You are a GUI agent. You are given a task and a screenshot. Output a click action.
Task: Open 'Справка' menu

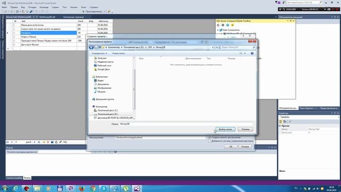(x=94, y=7)
